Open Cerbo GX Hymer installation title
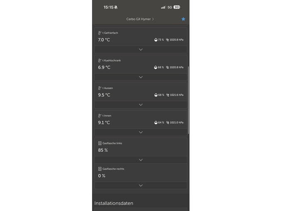Viewport: 282px width, 211px height. click(x=140, y=19)
